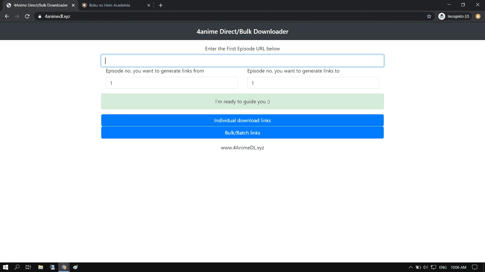Click the 'I'm ready to guide you' banner
This screenshot has width=485, height=272.
click(x=243, y=101)
